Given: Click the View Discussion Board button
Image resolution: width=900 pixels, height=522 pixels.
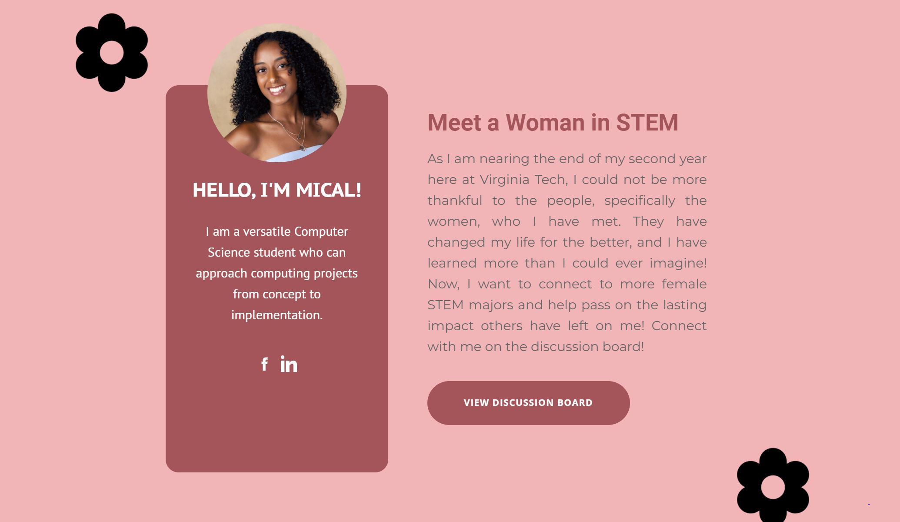Looking at the screenshot, I should (x=528, y=403).
